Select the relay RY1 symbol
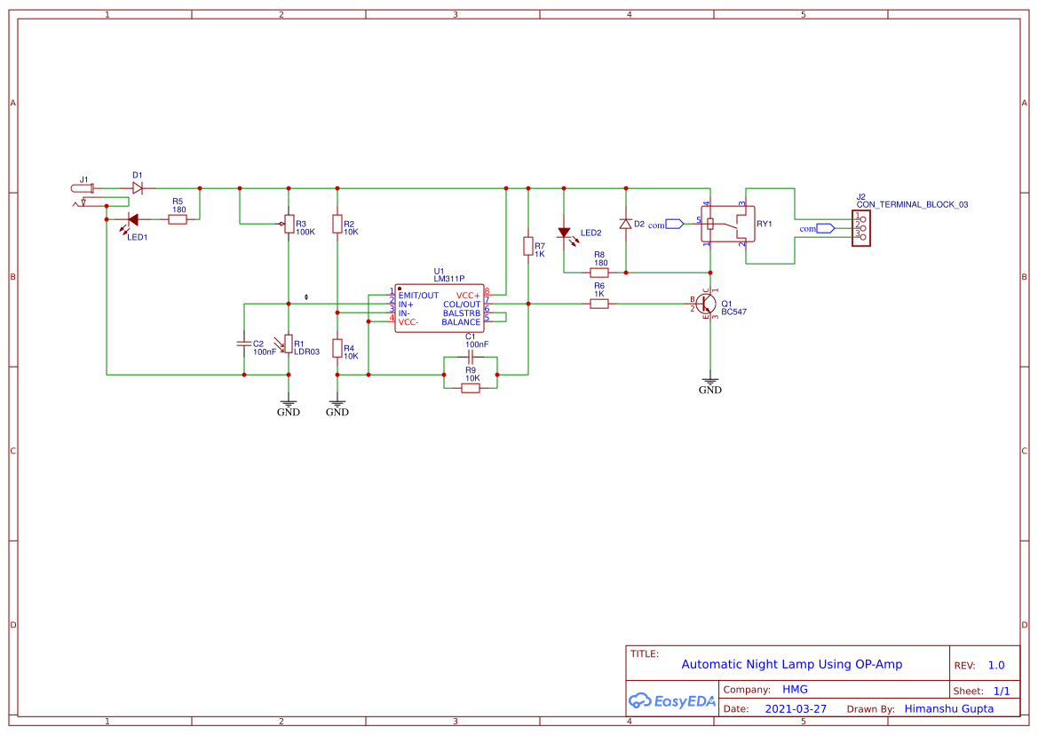 (727, 224)
